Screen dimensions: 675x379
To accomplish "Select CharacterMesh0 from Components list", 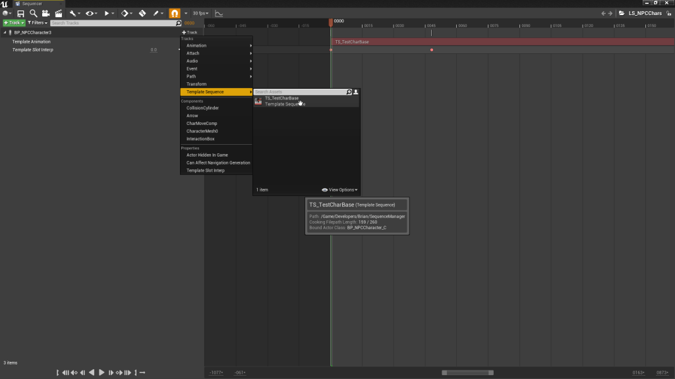I will click(202, 131).
